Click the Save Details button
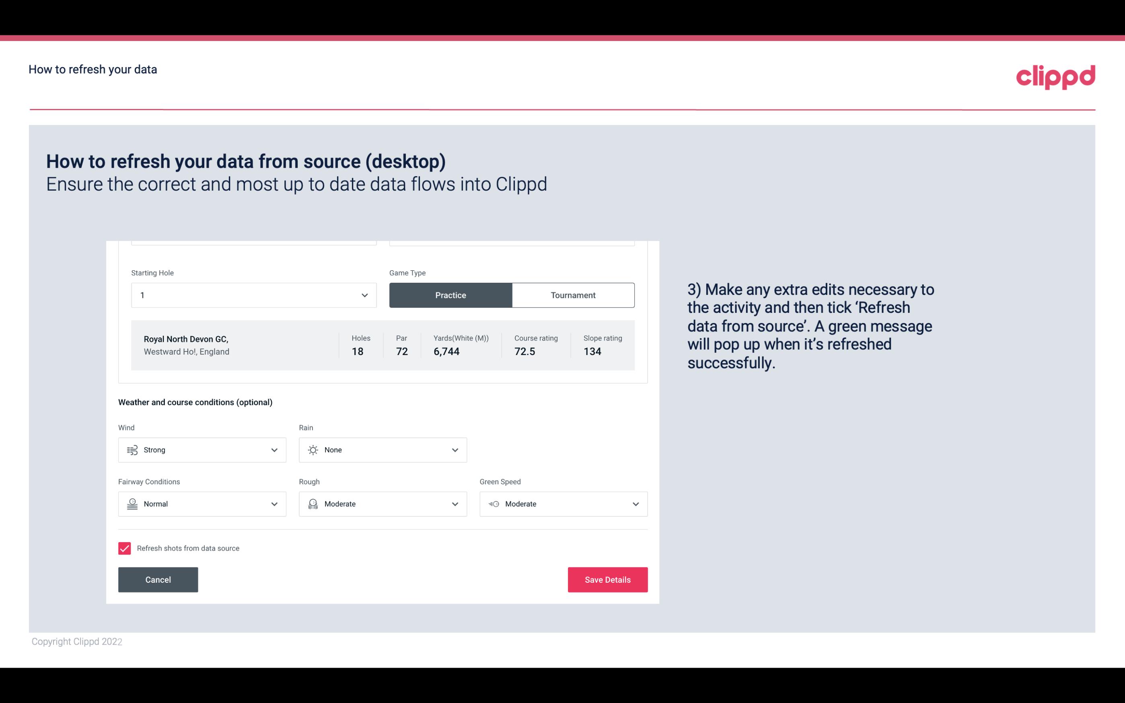 (x=607, y=579)
